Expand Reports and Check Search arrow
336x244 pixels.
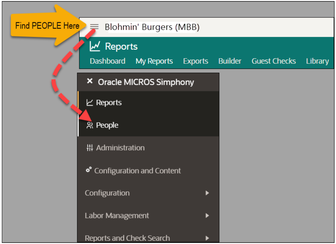tap(207, 238)
